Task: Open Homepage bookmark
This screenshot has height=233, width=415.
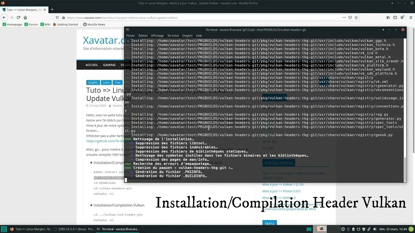Action: (x=12, y=24)
